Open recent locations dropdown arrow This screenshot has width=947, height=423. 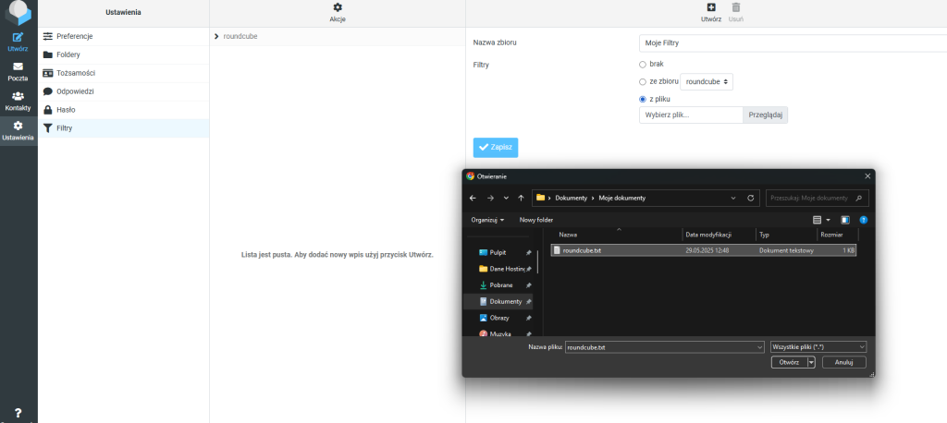[x=506, y=198]
